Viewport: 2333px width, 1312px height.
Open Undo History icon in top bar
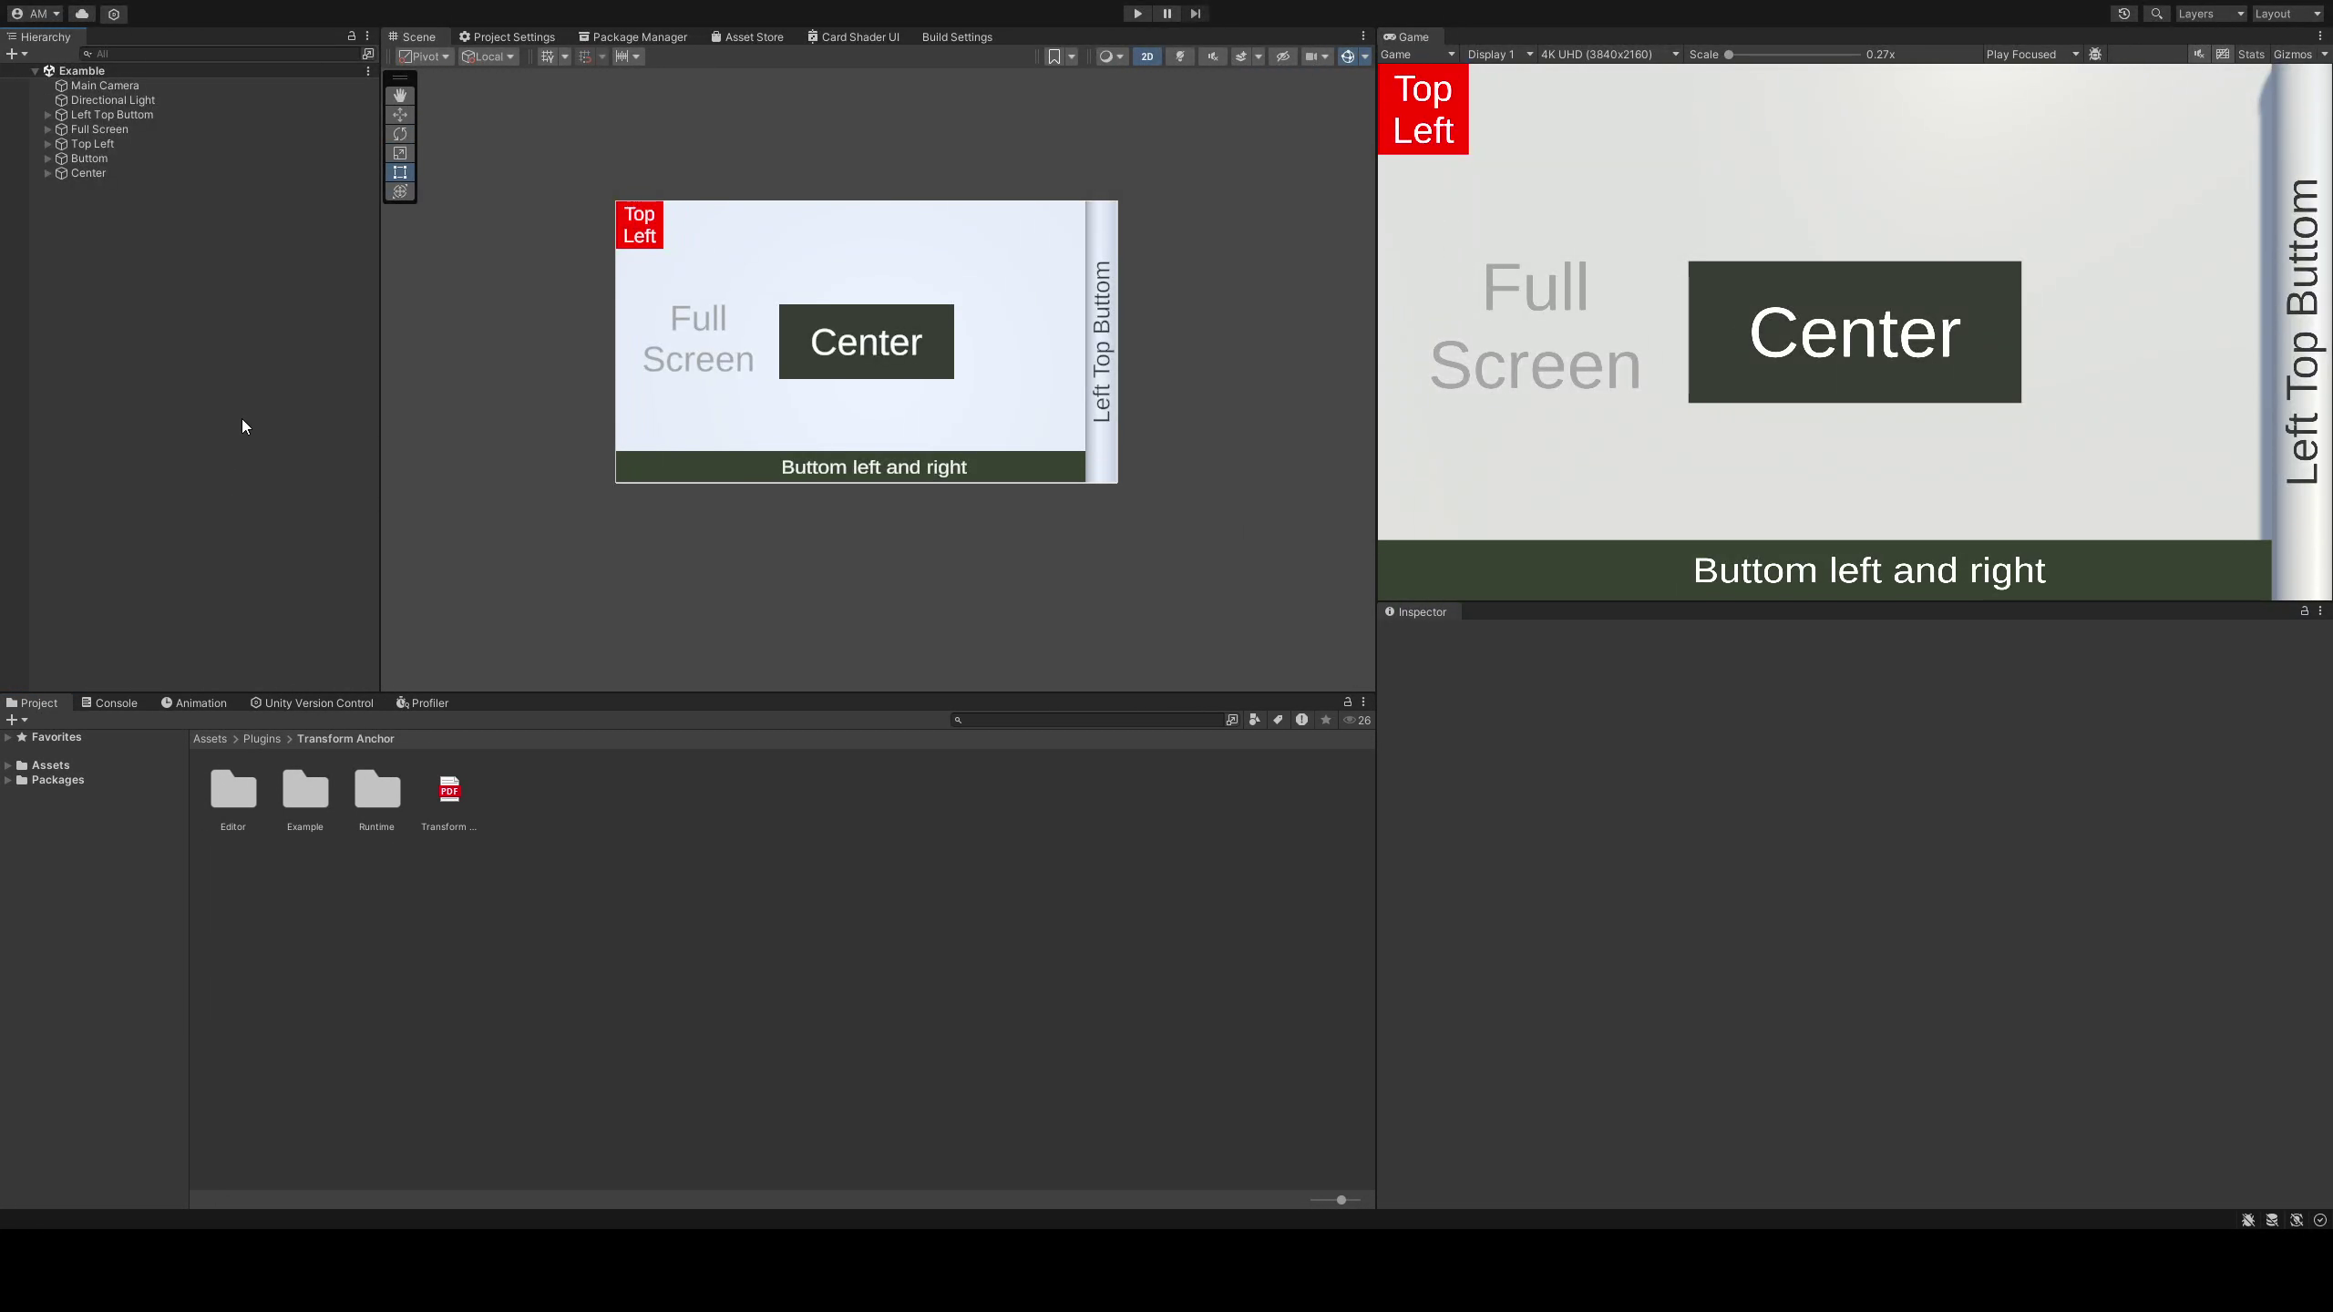coord(2124,14)
